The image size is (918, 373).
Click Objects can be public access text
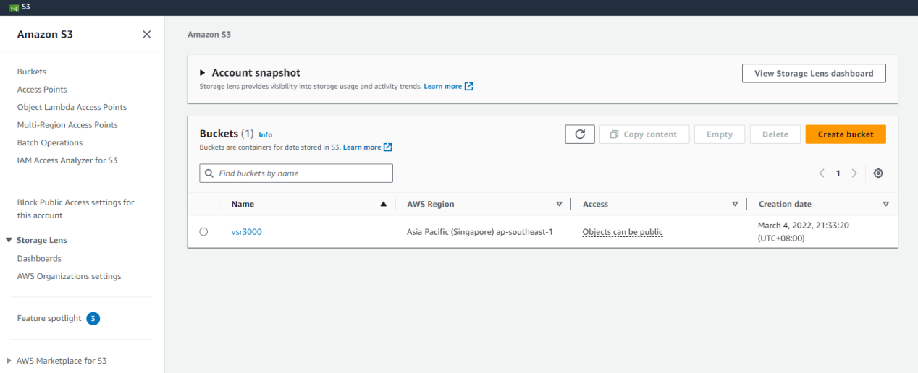tap(623, 232)
